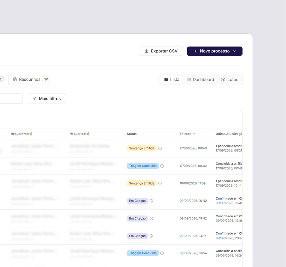Sort by the Entrada column chevron
Viewport: 286px width, 267px height.
(x=194, y=134)
